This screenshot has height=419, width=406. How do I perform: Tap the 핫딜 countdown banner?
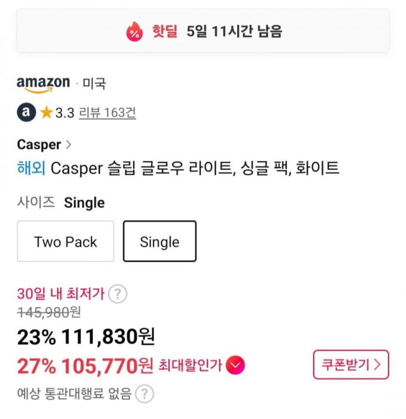[x=203, y=31]
